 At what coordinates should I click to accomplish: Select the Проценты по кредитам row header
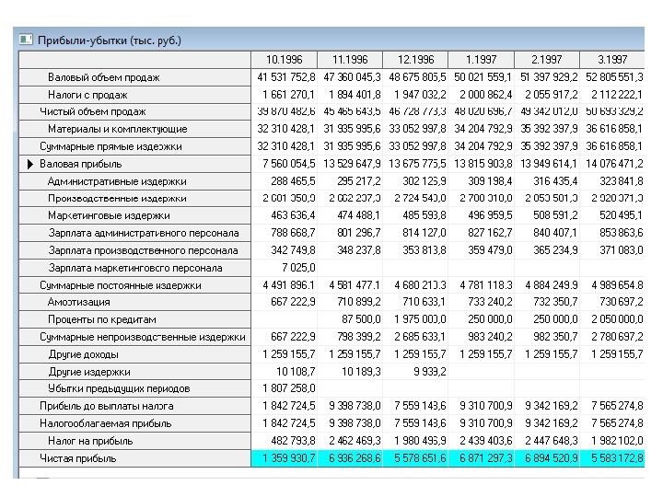(x=134, y=319)
